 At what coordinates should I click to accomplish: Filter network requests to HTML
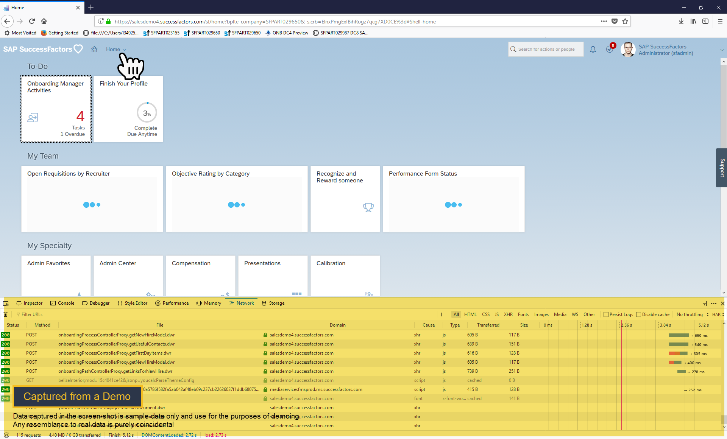click(470, 314)
